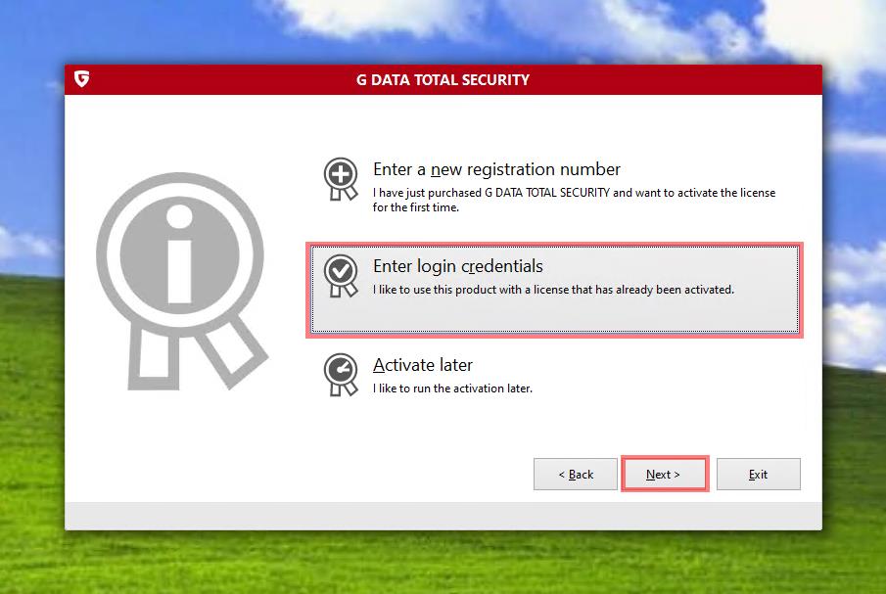
Task: Click text "I like to use this product with a license..."
Action: [554, 290]
